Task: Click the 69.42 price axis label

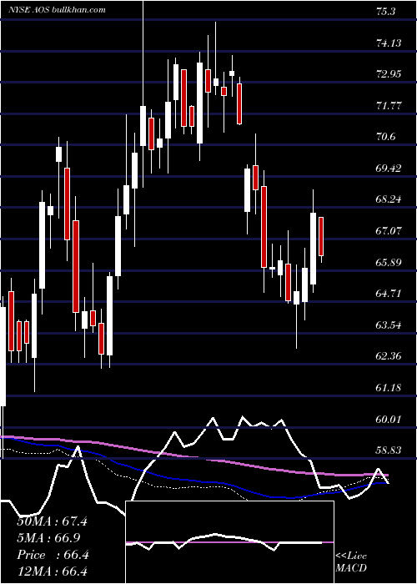Action: click(389, 168)
